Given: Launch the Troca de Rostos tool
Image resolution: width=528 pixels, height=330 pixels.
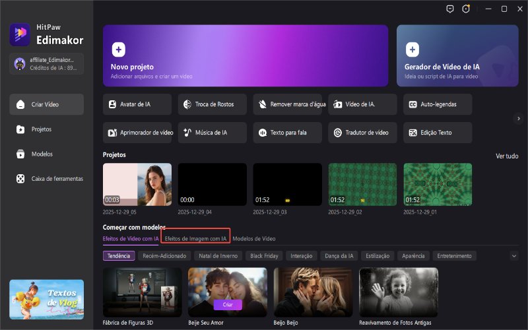Looking at the screenshot, I should pos(212,104).
